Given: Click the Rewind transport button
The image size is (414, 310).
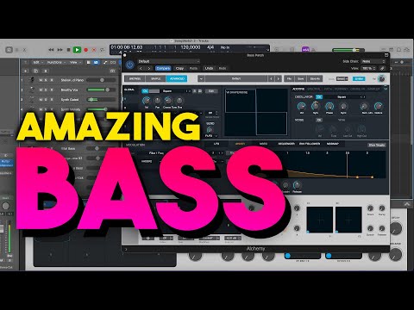Looking at the screenshot, I should point(51,50).
